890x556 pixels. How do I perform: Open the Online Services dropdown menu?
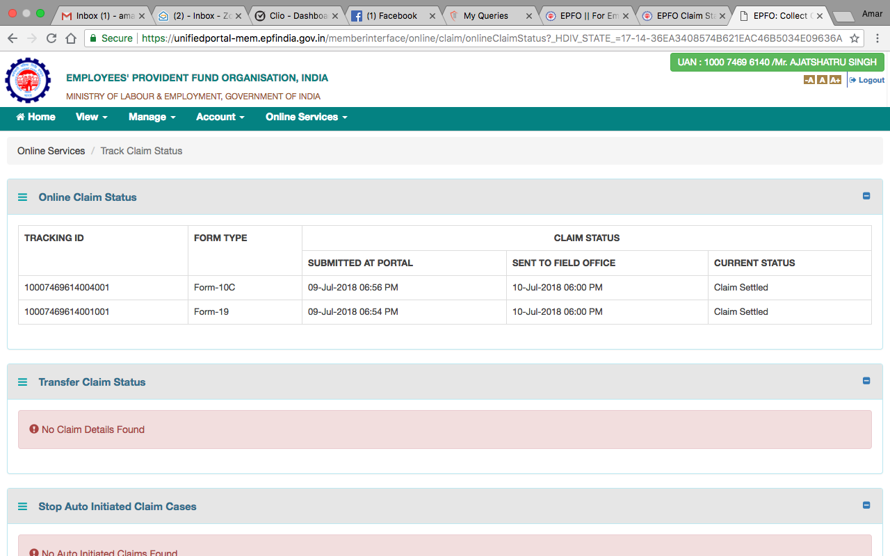pyautogui.click(x=306, y=117)
